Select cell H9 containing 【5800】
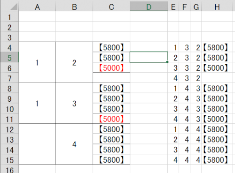235x173 pixels. [x=217, y=98]
